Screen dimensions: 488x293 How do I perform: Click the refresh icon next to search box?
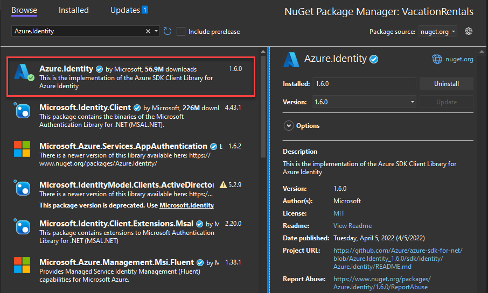click(x=168, y=31)
